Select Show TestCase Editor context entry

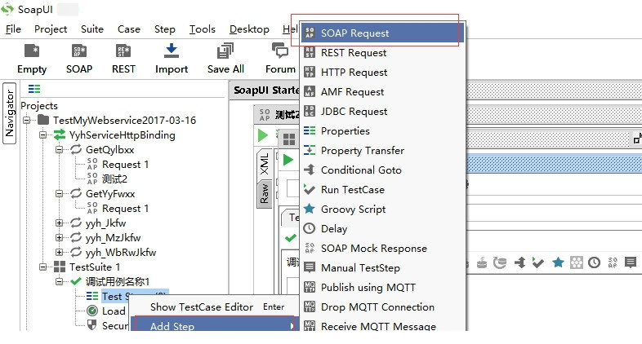(x=215, y=307)
